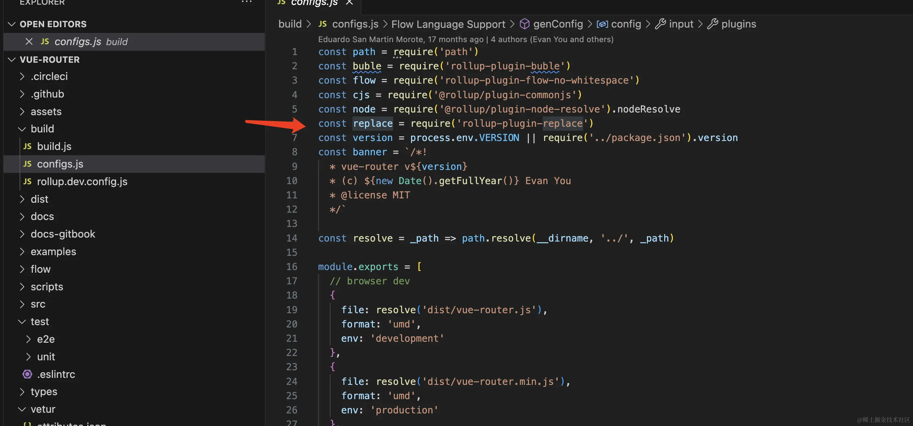Expand the .circleci folder
Viewport: 913px width, 426px height.
[22, 77]
